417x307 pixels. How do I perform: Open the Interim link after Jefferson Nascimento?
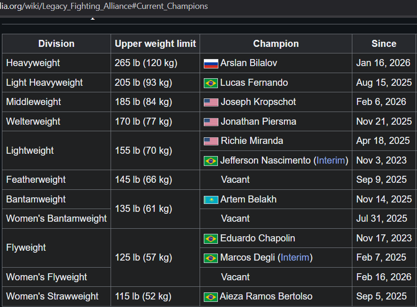pyautogui.click(x=331, y=160)
